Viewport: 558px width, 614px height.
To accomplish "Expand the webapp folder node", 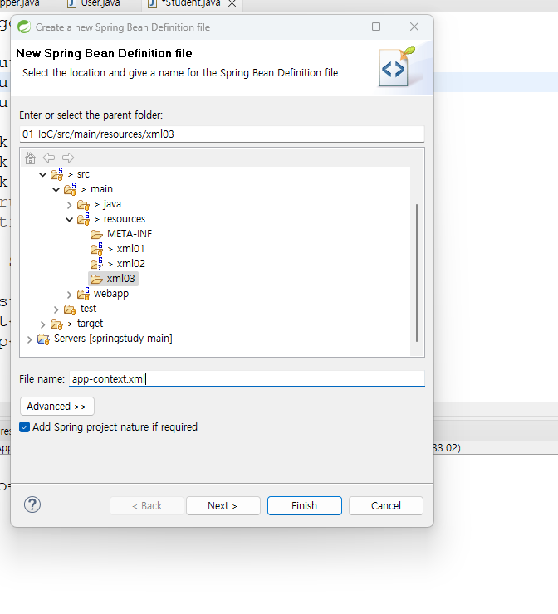I will [x=70, y=295].
